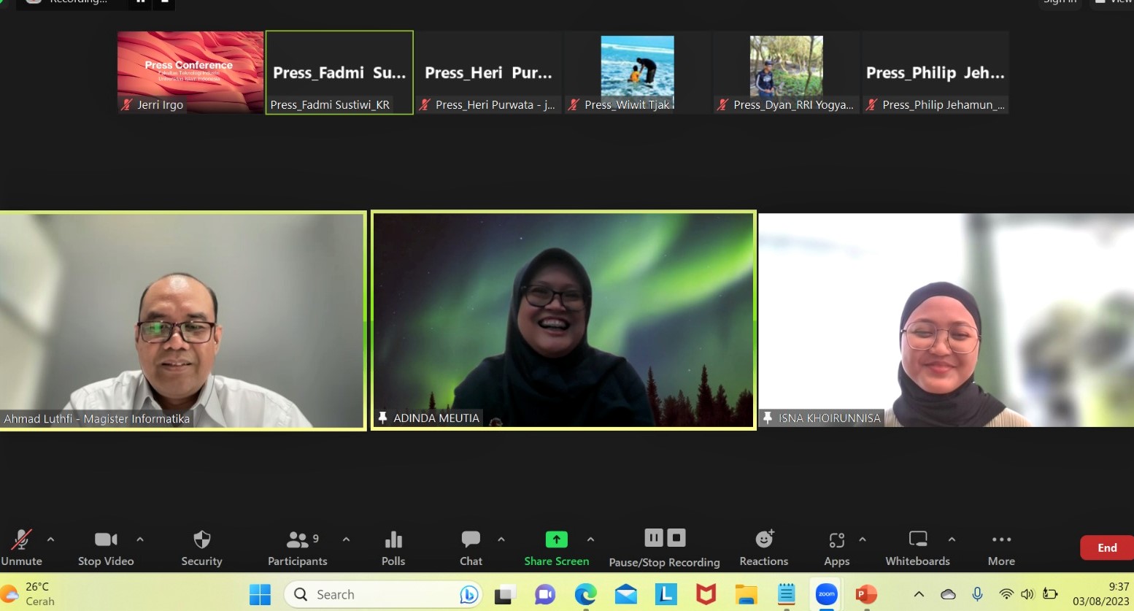Image resolution: width=1134 pixels, height=611 pixels.
Task: Open the Polls icon
Action: point(393,548)
